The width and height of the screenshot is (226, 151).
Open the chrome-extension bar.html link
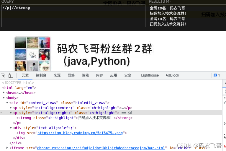(x=101, y=148)
